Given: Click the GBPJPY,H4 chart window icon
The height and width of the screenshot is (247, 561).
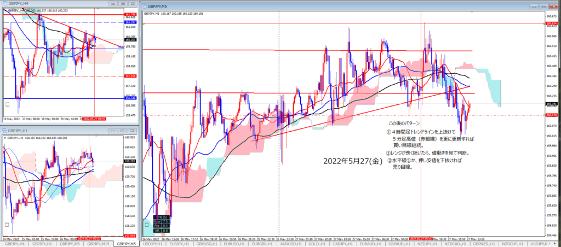Looking at the screenshot, I should 5,4.
